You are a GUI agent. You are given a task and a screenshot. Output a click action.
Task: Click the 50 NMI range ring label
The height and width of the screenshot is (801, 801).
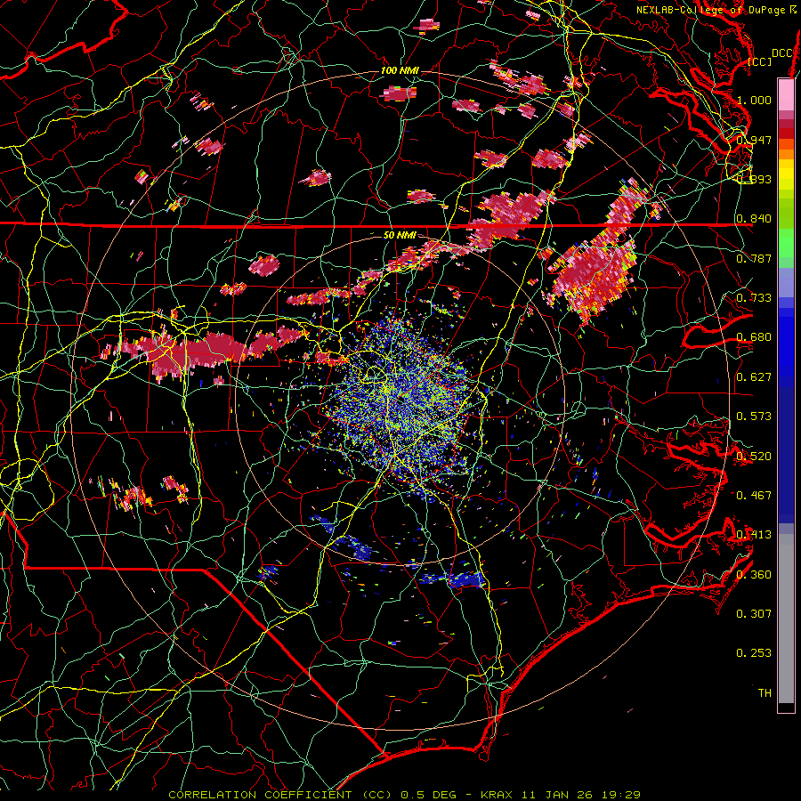tap(400, 235)
